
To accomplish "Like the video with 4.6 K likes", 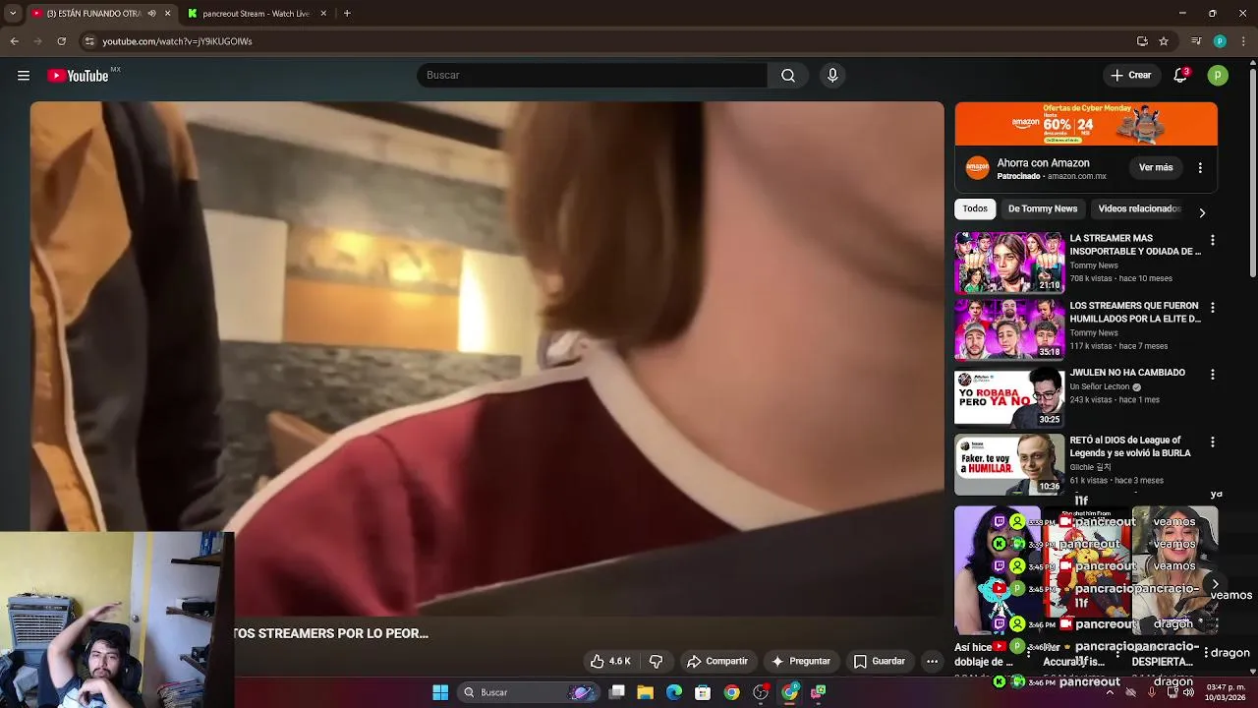I will coord(609,661).
